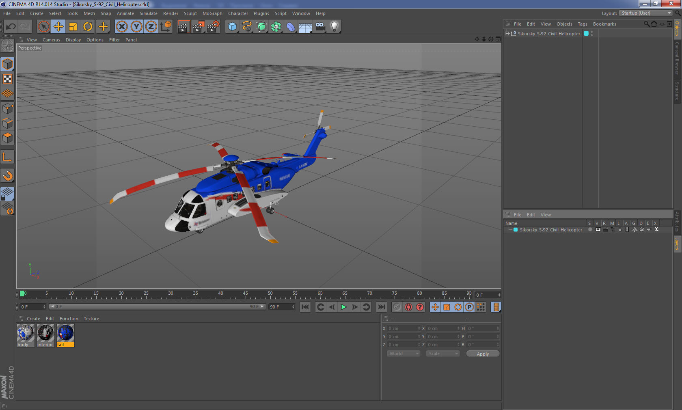Screen dimensions: 682x410
Task: Open the World coordinate dropdown
Action: pyautogui.click(x=404, y=354)
